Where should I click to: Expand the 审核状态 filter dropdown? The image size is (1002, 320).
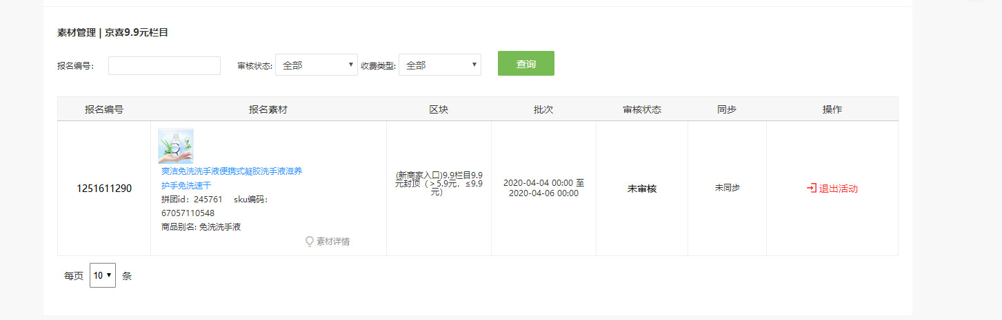coord(316,65)
